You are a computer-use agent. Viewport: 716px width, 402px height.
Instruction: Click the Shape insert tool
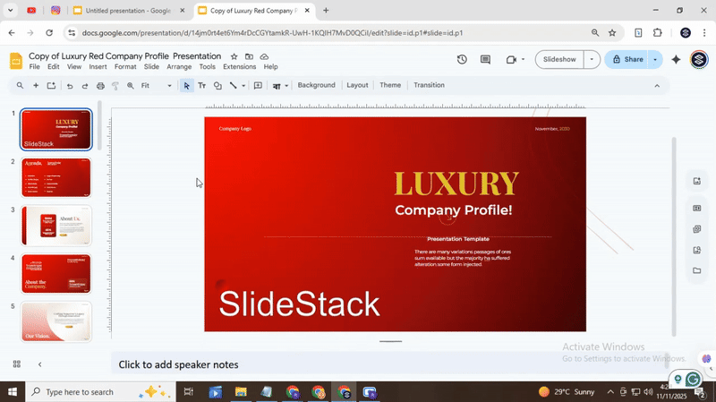click(x=217, y=86)
